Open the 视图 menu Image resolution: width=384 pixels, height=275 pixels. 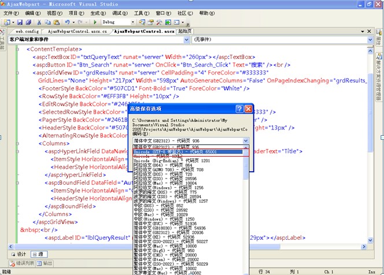[54, 13]
